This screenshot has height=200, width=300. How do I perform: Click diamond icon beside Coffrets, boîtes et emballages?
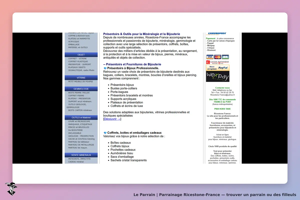pyautogui.click(x=105, y=133)
